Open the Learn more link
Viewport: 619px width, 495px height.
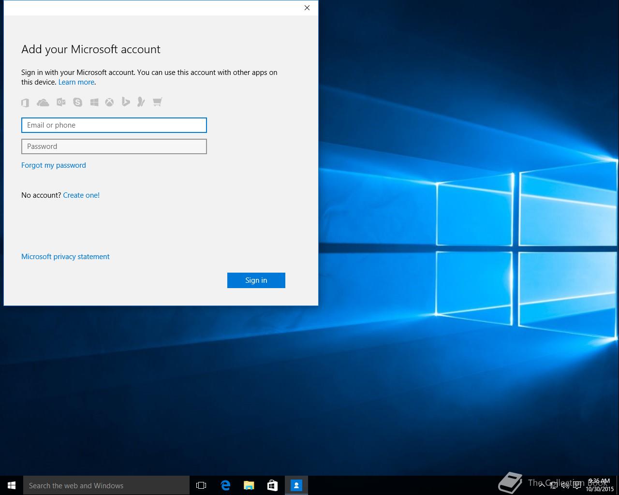(76, 82)
